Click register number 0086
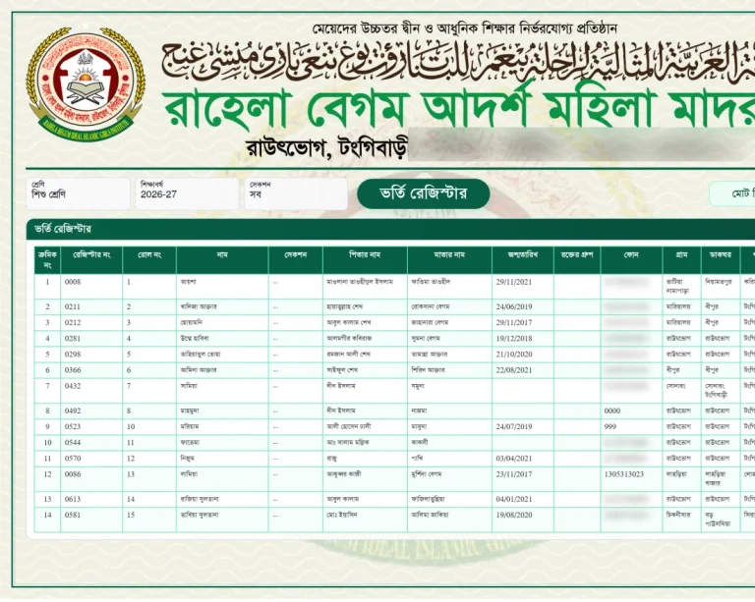This screenshot has width=755, height=602. 73,474
